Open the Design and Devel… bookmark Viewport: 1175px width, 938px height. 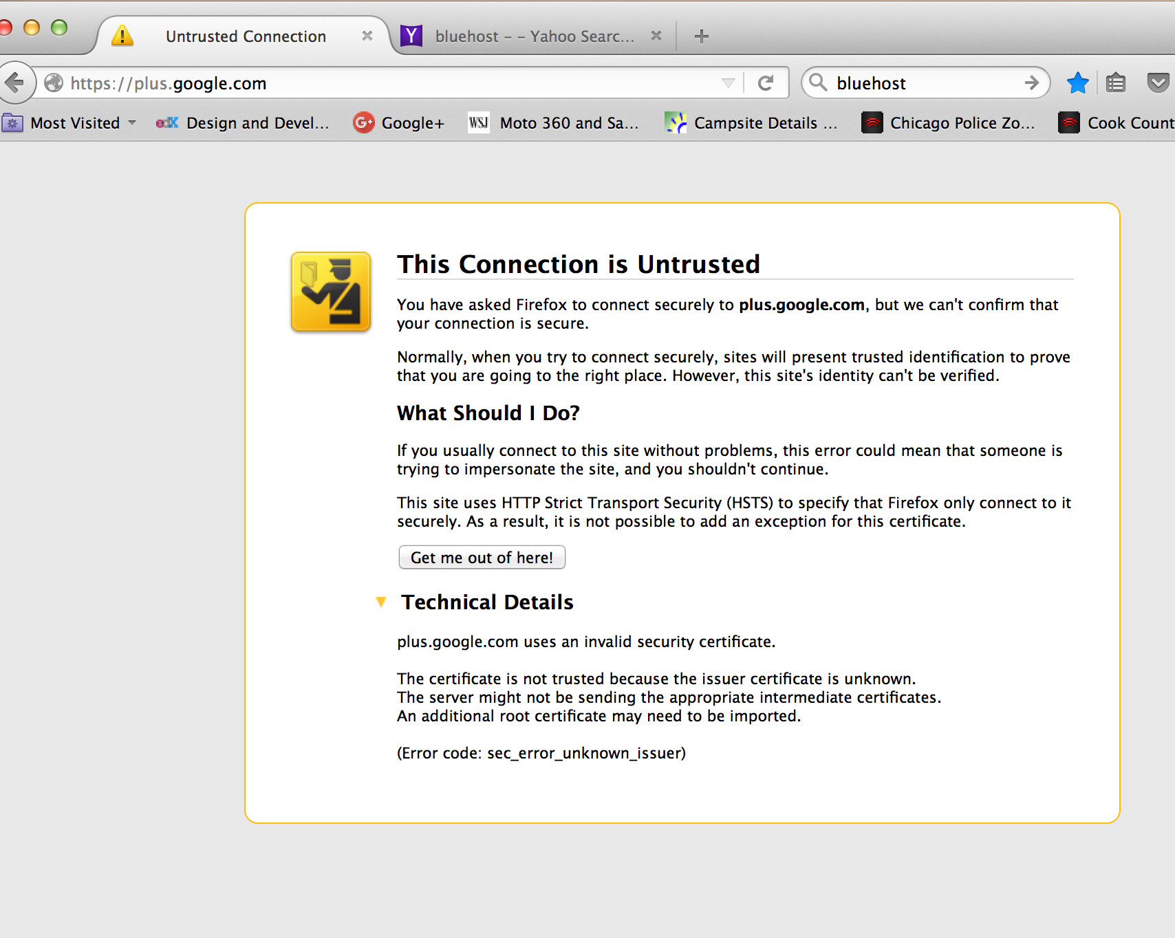[x=242, y=123]
